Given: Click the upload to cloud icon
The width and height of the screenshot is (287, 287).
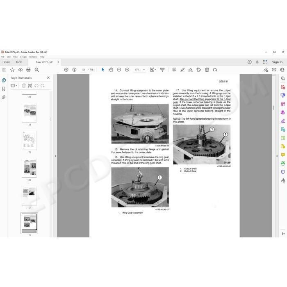Looking at the screenshot, I should pos(20,70).
